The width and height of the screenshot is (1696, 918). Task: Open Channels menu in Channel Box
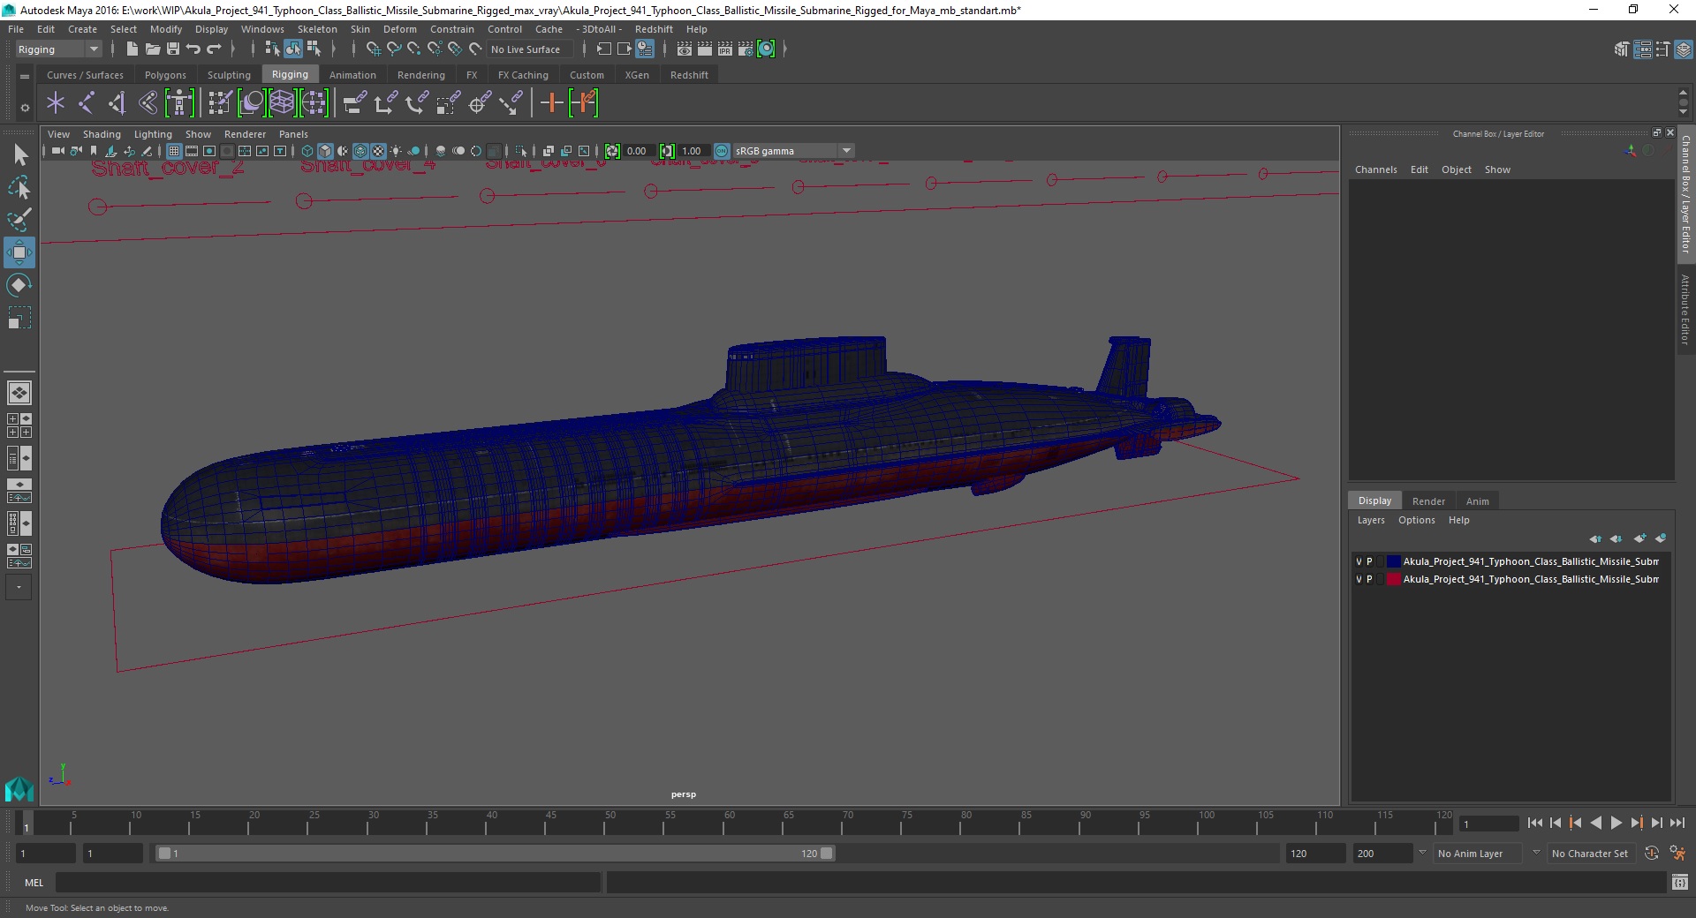click(x=1375, y=169)
